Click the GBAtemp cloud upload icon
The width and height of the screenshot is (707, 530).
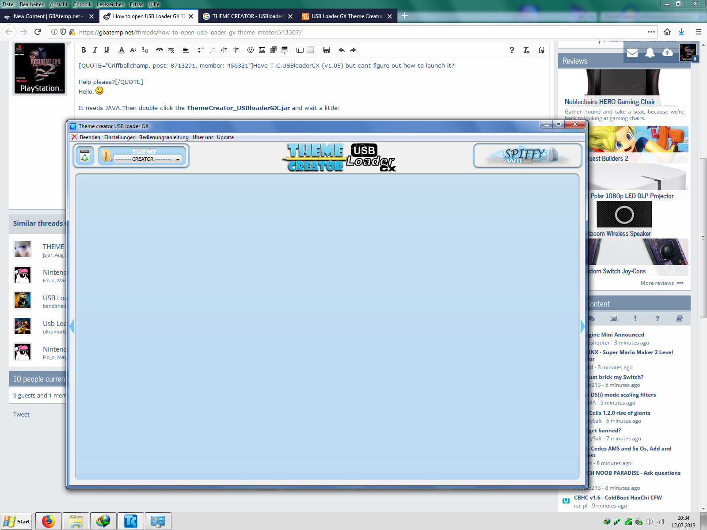point(668,53)
